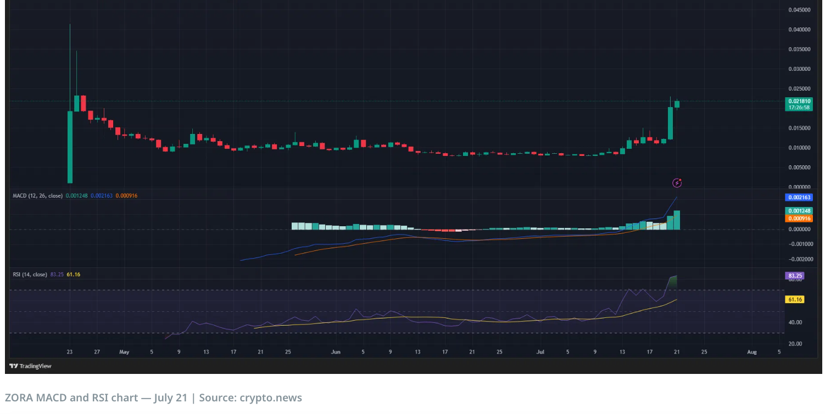Screen dimensions: 825x414
Task: Click the 0.045000 price axis label
Action: coord(799,10)
